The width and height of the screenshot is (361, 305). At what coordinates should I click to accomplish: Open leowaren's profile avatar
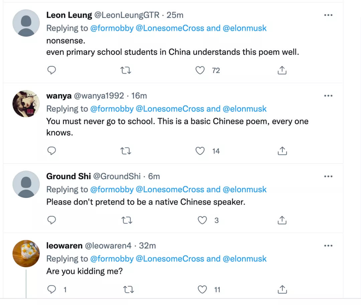[x=26, y=253]
